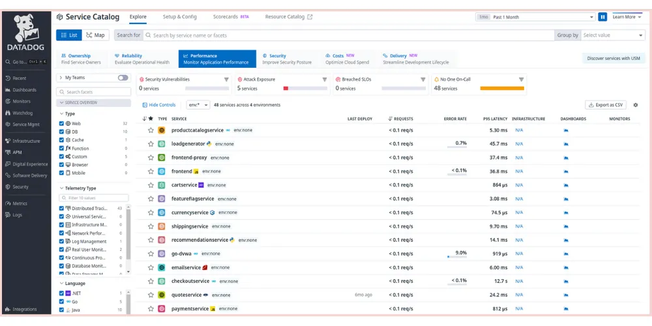Toggle the Cache type checkbox
Screen dimensions: 652x326
61,140
